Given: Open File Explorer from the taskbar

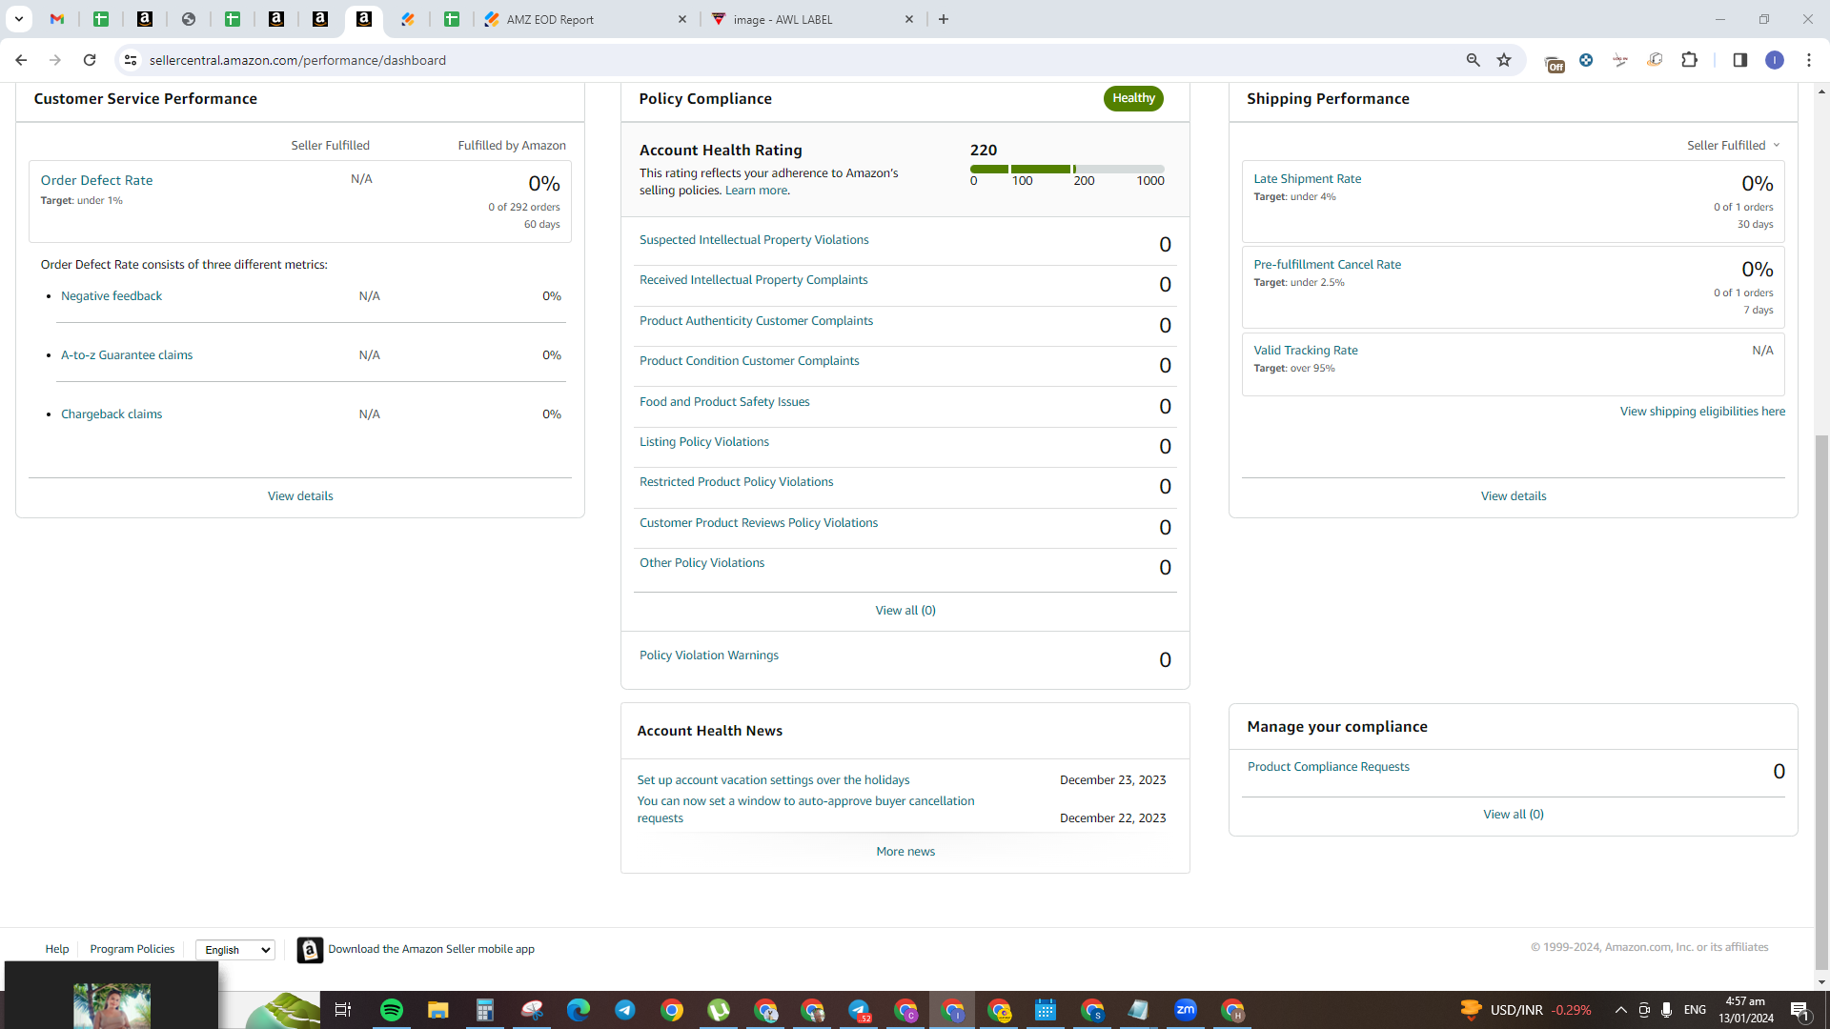Looking at the screenshot, I should tap(438, 1010).
